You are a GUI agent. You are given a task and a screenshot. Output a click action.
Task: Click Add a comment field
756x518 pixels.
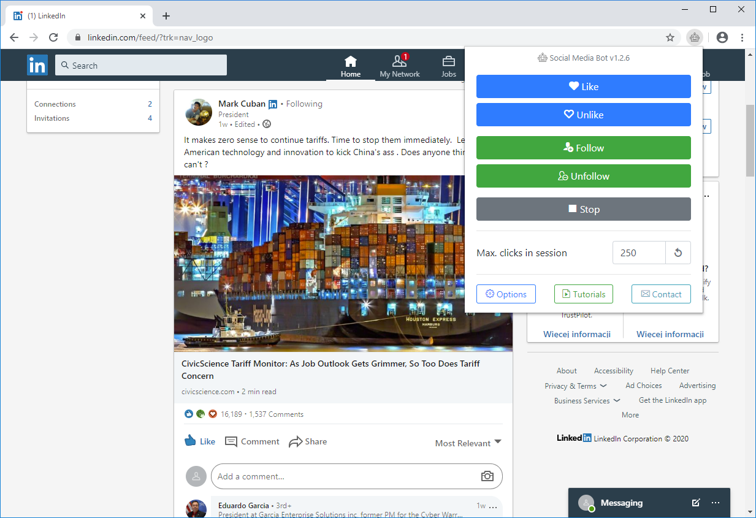tap(357, 476)
